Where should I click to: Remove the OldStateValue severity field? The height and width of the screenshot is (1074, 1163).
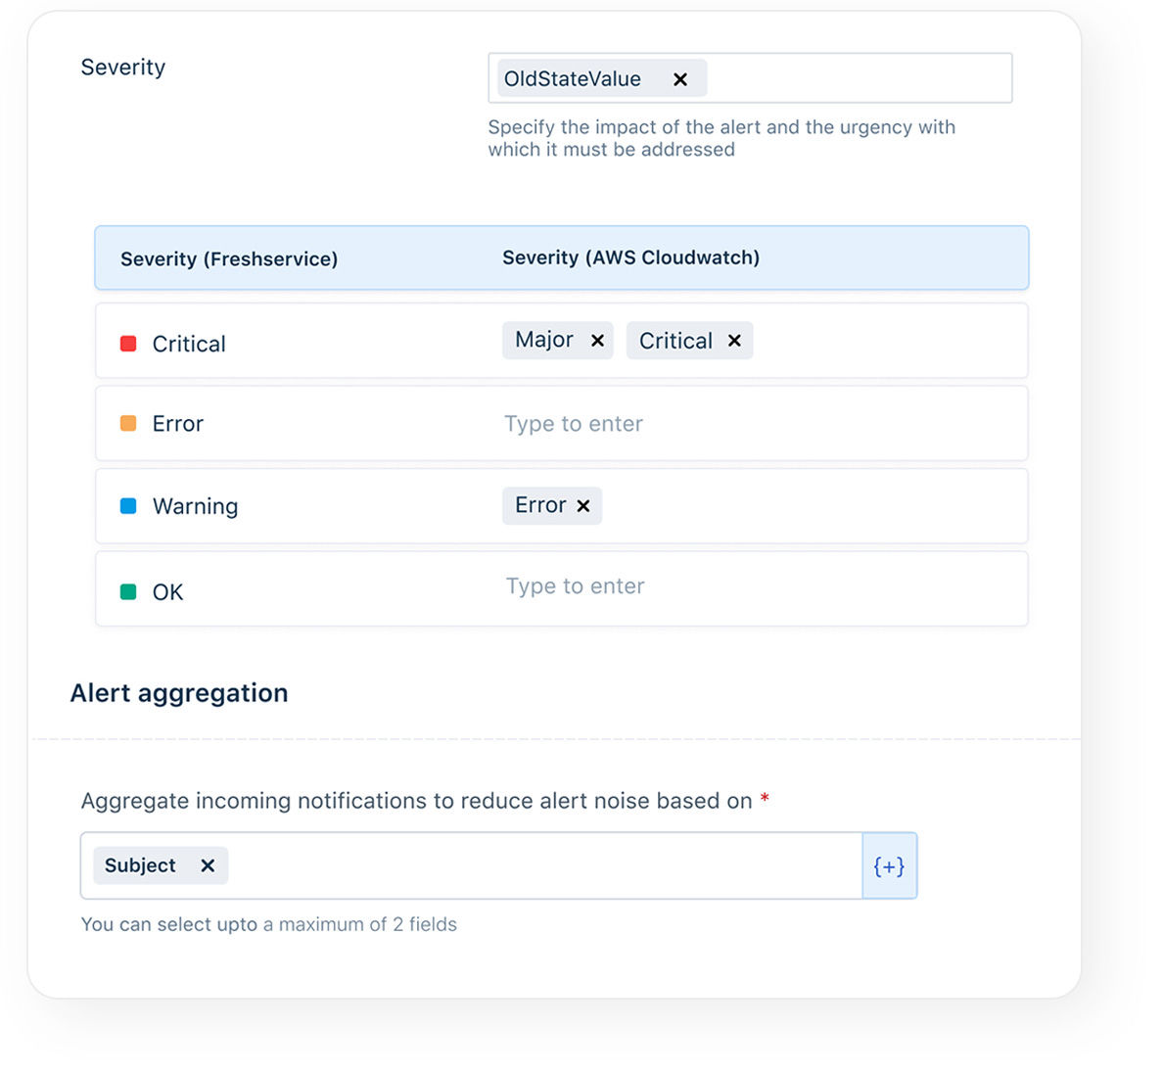point(680,78)
